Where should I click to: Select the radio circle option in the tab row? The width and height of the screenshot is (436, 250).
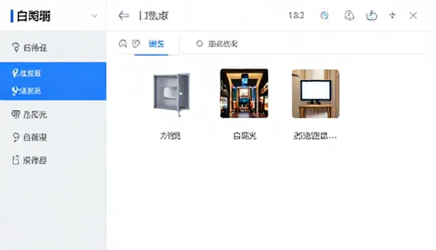200,43
